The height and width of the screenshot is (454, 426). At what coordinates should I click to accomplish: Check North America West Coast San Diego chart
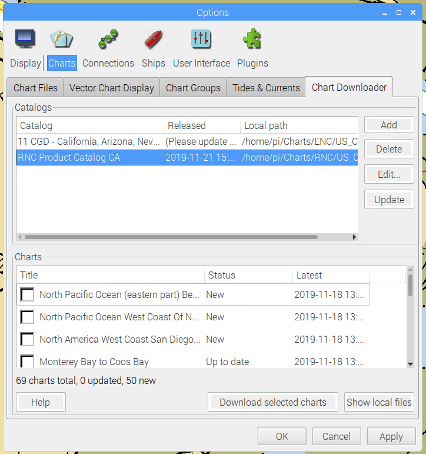pos(27,339)
